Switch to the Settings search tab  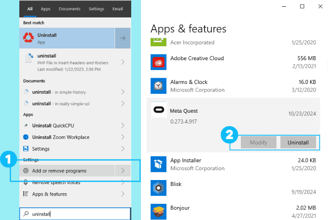point(96,9)
